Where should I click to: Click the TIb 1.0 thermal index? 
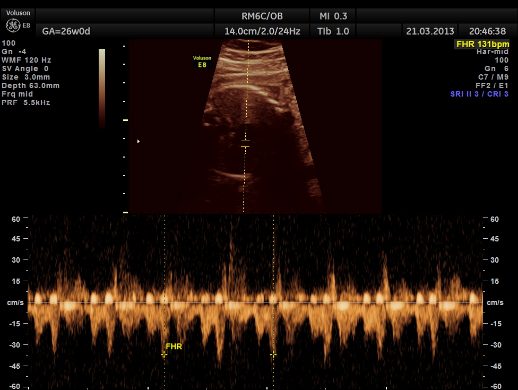[x=333, y=31]
